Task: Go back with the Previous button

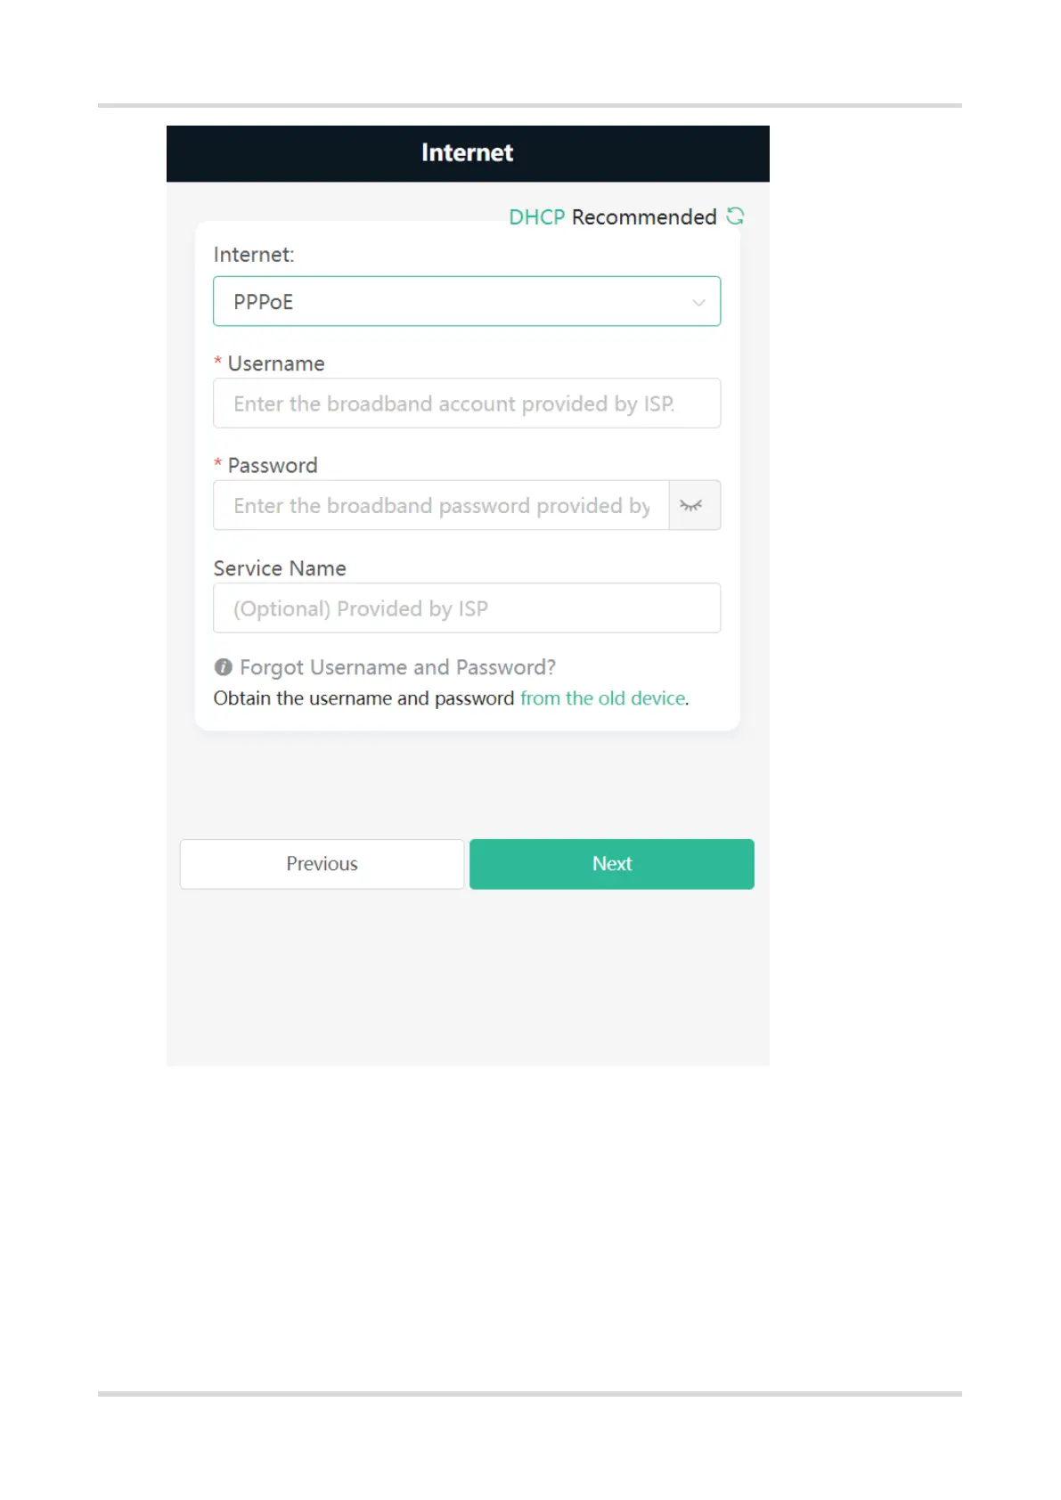Action: [322, 864]
